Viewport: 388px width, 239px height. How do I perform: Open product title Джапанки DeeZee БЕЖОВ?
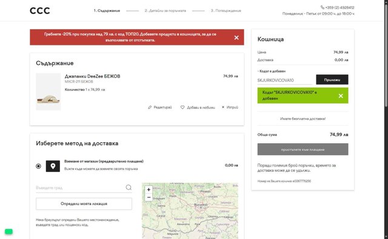click(x=93, y=76)
